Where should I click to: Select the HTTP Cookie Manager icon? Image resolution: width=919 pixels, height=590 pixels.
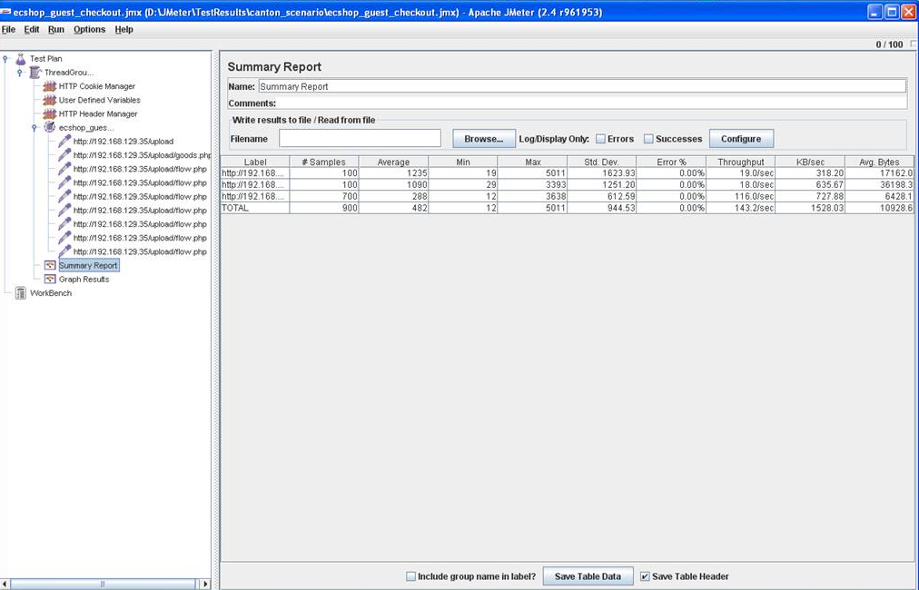click(x=50, y=86)
